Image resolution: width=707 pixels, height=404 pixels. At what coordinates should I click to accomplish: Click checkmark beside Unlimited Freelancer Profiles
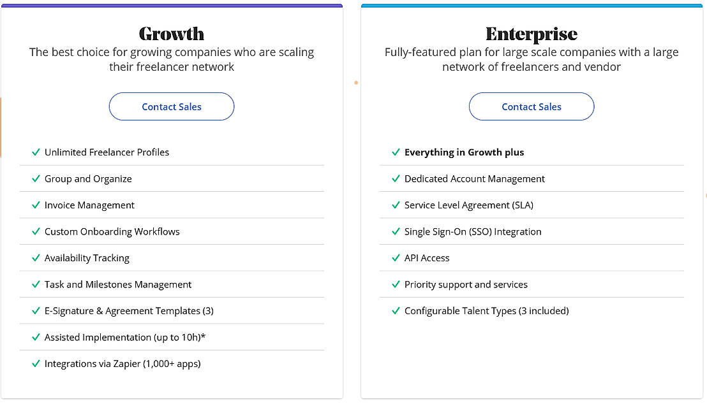[x=36, y=152]
